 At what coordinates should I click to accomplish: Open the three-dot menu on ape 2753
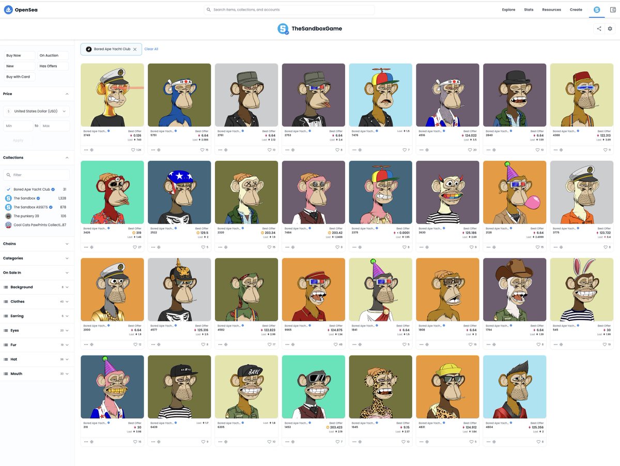(x=287, y=150)
